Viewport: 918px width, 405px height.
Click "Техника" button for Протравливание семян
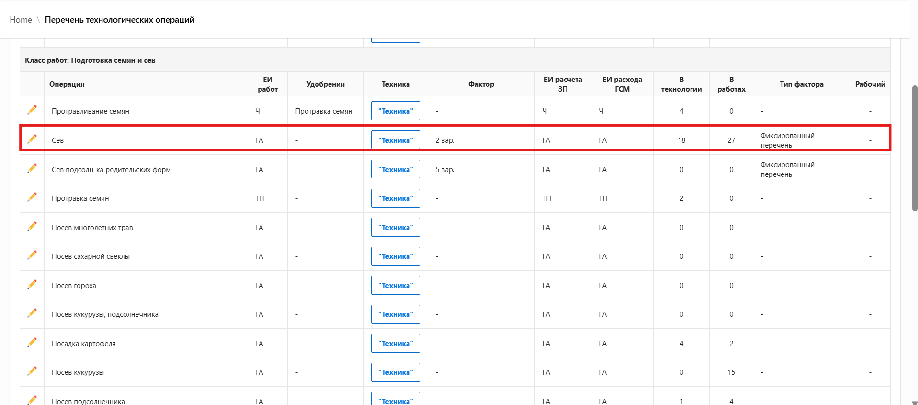point(396,111)
